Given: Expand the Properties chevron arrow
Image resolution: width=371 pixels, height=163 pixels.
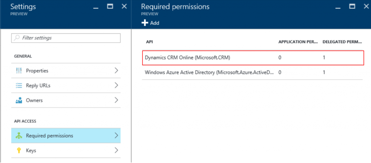Looking at the screenshot, I should (x=116, y=71).
